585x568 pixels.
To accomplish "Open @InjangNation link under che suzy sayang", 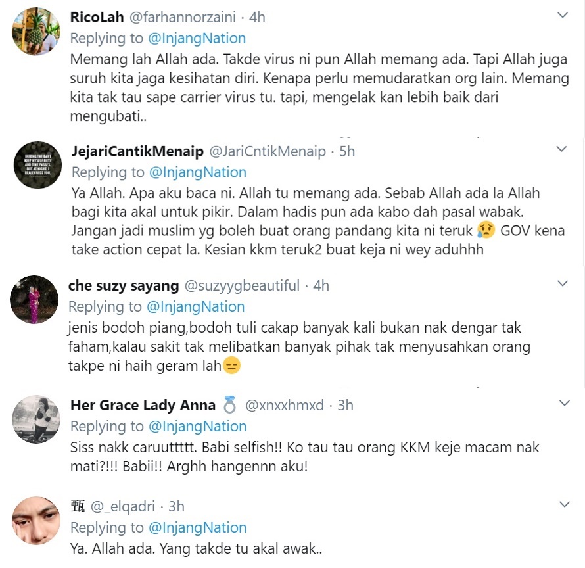I will [x=195, y=307].
